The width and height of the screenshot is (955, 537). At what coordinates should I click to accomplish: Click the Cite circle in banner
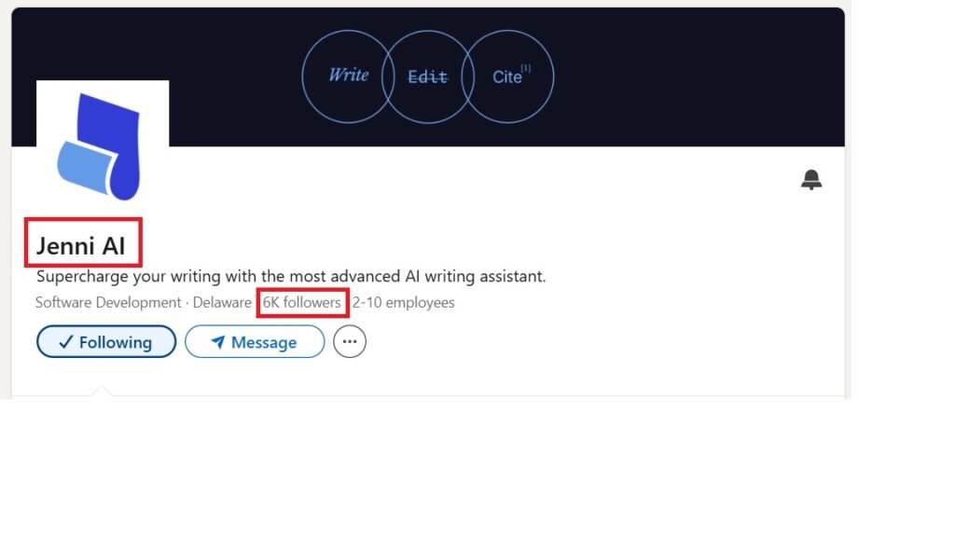tap(507, 76)
